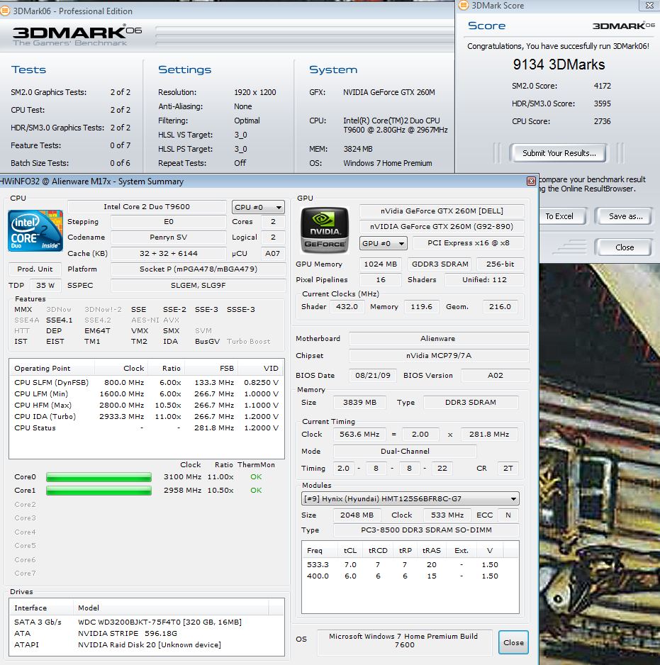Click the Save as... button
The width and height of the screenshot is (660, 665).
tap(625, 216)
